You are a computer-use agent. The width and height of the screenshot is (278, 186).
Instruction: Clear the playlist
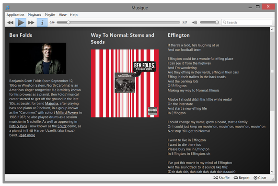(x=260, y=178)
